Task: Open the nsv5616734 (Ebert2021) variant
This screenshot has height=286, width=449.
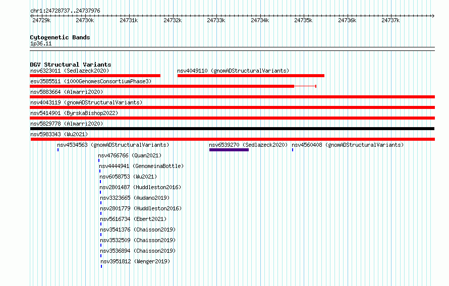Action: (133, 219)
